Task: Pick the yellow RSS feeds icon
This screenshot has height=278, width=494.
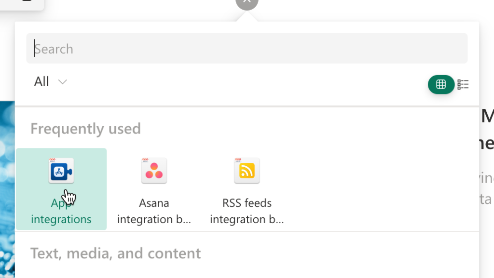Action: click(x=247, y=171)
